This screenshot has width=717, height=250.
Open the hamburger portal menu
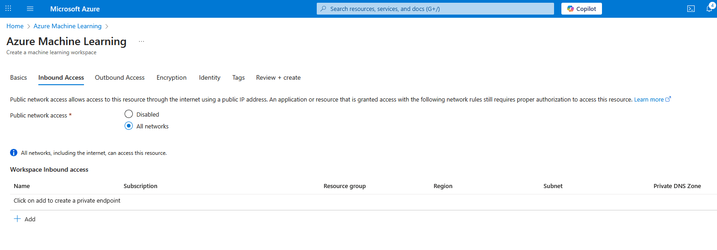30,9
